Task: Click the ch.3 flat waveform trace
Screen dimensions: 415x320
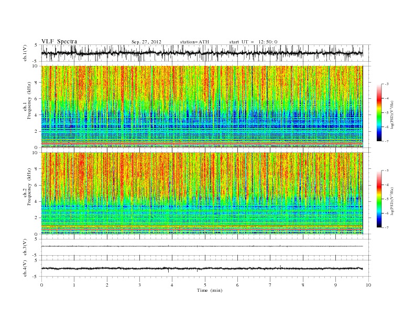Action: coord(202,246)
